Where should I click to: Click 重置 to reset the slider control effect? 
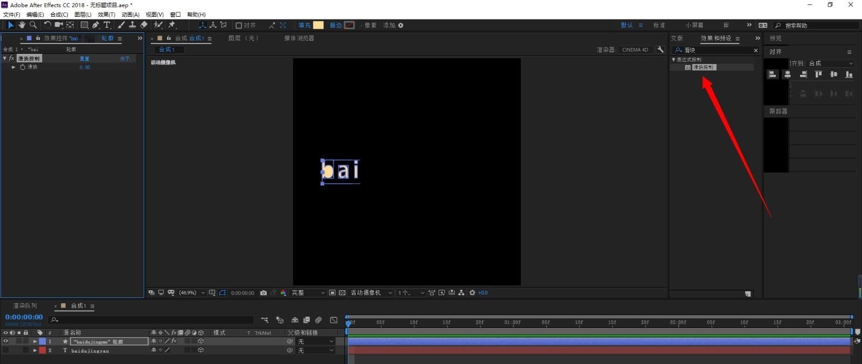pyautogui.click(x=85, y=59)
